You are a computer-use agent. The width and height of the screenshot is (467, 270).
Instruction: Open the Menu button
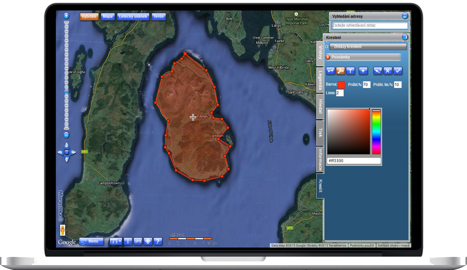click(92, 242)
